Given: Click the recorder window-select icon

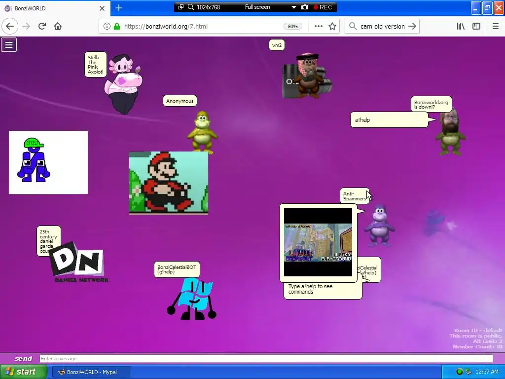Looking at the screenshot, I should point(180,7).
